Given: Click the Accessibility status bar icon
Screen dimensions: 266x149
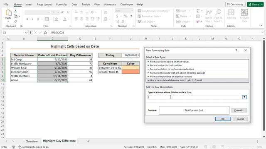Looking at the screenshot, I should 20,147.
